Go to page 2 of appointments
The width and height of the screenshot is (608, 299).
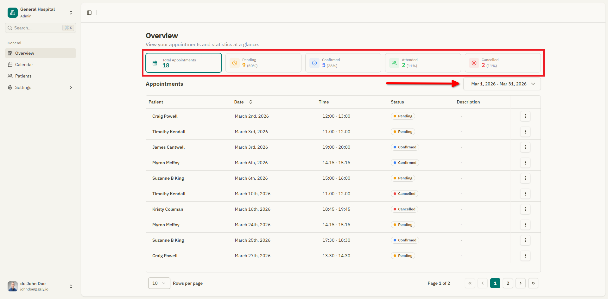(508, 283)
